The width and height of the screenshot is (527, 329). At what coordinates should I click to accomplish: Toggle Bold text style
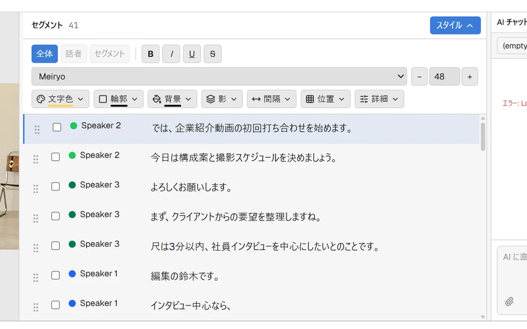coord(150,54)
